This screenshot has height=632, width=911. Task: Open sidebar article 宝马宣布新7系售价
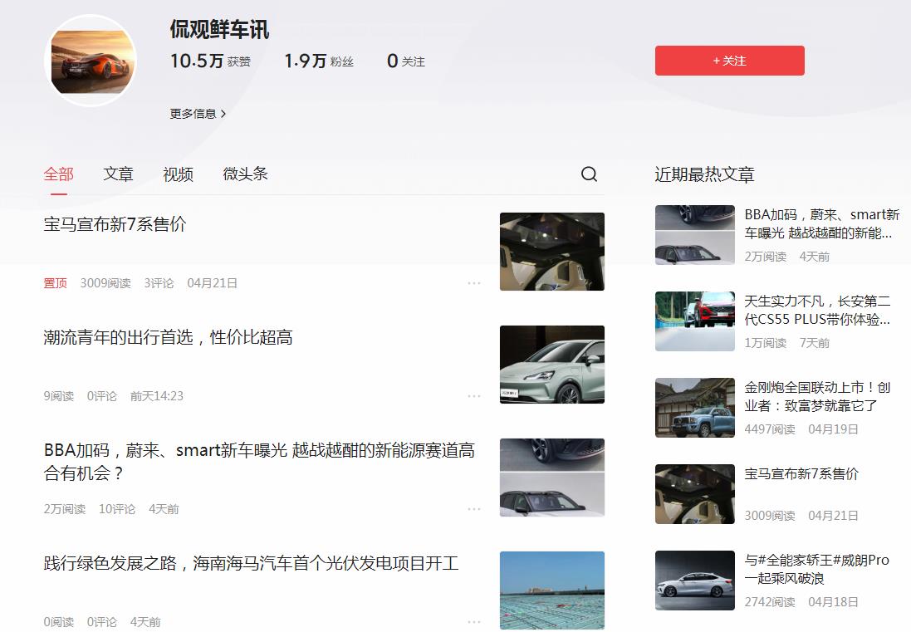click(801, 474)
